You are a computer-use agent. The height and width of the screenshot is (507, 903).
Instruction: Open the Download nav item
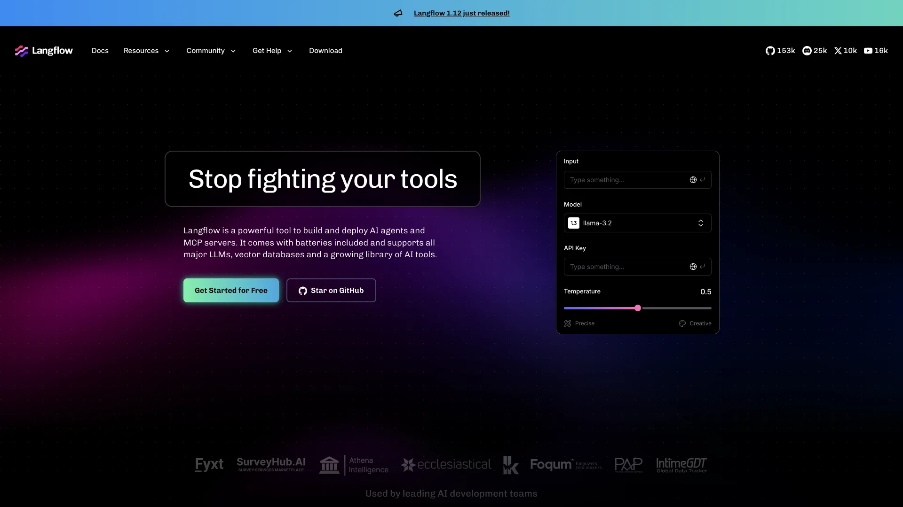click(325, 51)
